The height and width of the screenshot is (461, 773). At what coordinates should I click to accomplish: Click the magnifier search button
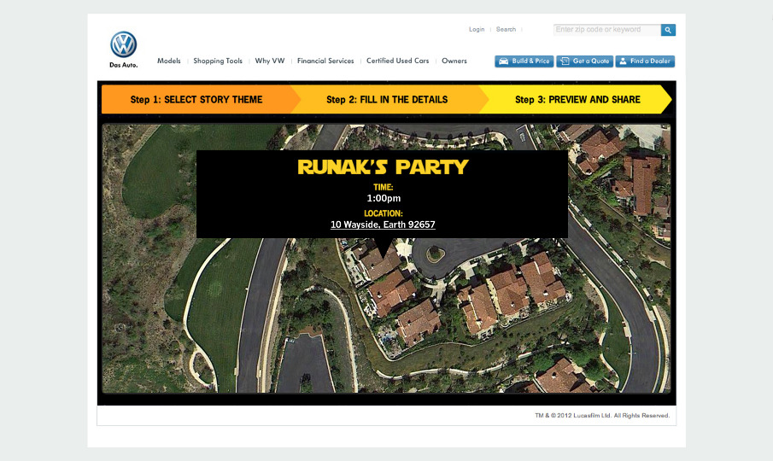pyautogui.click(x=668, y=30)
